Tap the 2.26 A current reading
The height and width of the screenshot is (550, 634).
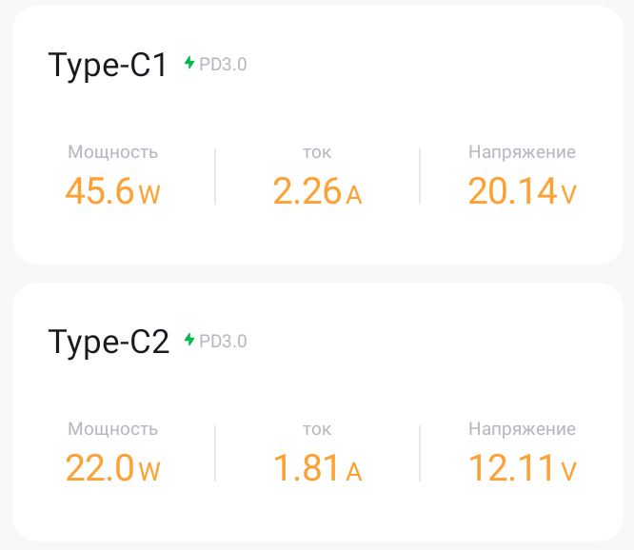[x=317, y=192]
